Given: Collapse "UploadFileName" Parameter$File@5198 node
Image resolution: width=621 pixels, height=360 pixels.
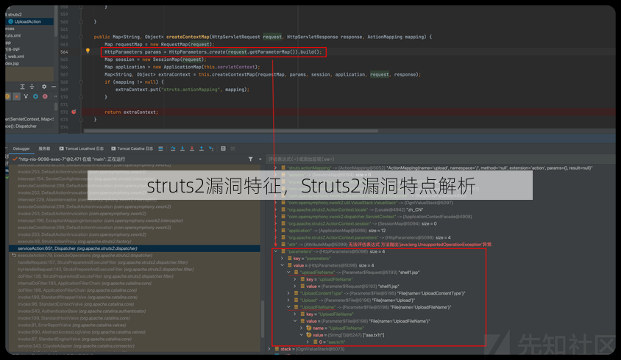Looking at the screenshot, I should point(288,307).
